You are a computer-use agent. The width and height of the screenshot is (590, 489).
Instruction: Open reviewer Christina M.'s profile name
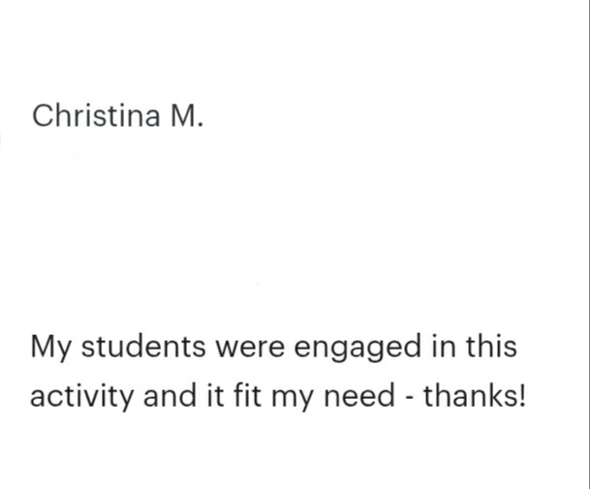coord(118,116)
